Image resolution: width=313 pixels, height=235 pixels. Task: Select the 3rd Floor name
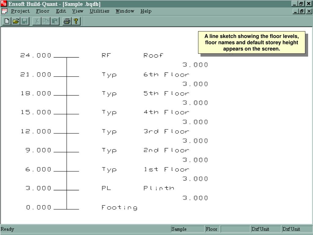pyautogui.click(x=166, y=131)
